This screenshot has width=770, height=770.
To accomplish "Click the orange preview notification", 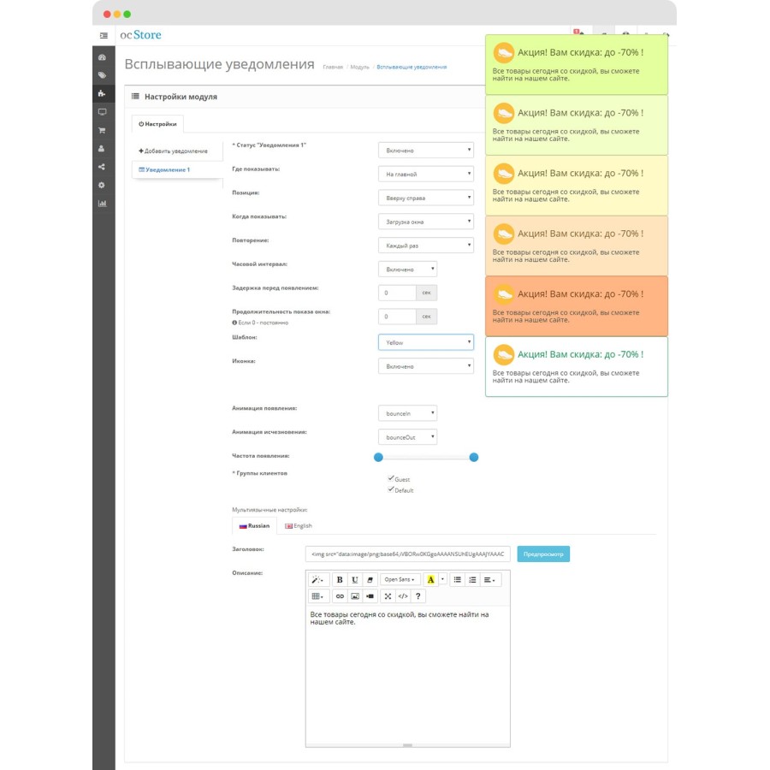I will tap(577, 306).
